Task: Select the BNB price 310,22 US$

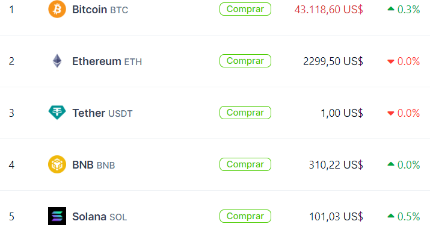Action: pyautogui.click(x=336, y=165)
